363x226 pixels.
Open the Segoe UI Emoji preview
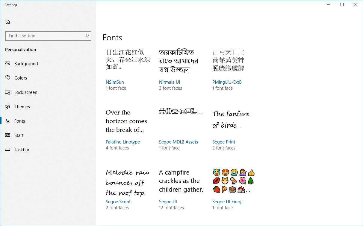click(233, 181)
